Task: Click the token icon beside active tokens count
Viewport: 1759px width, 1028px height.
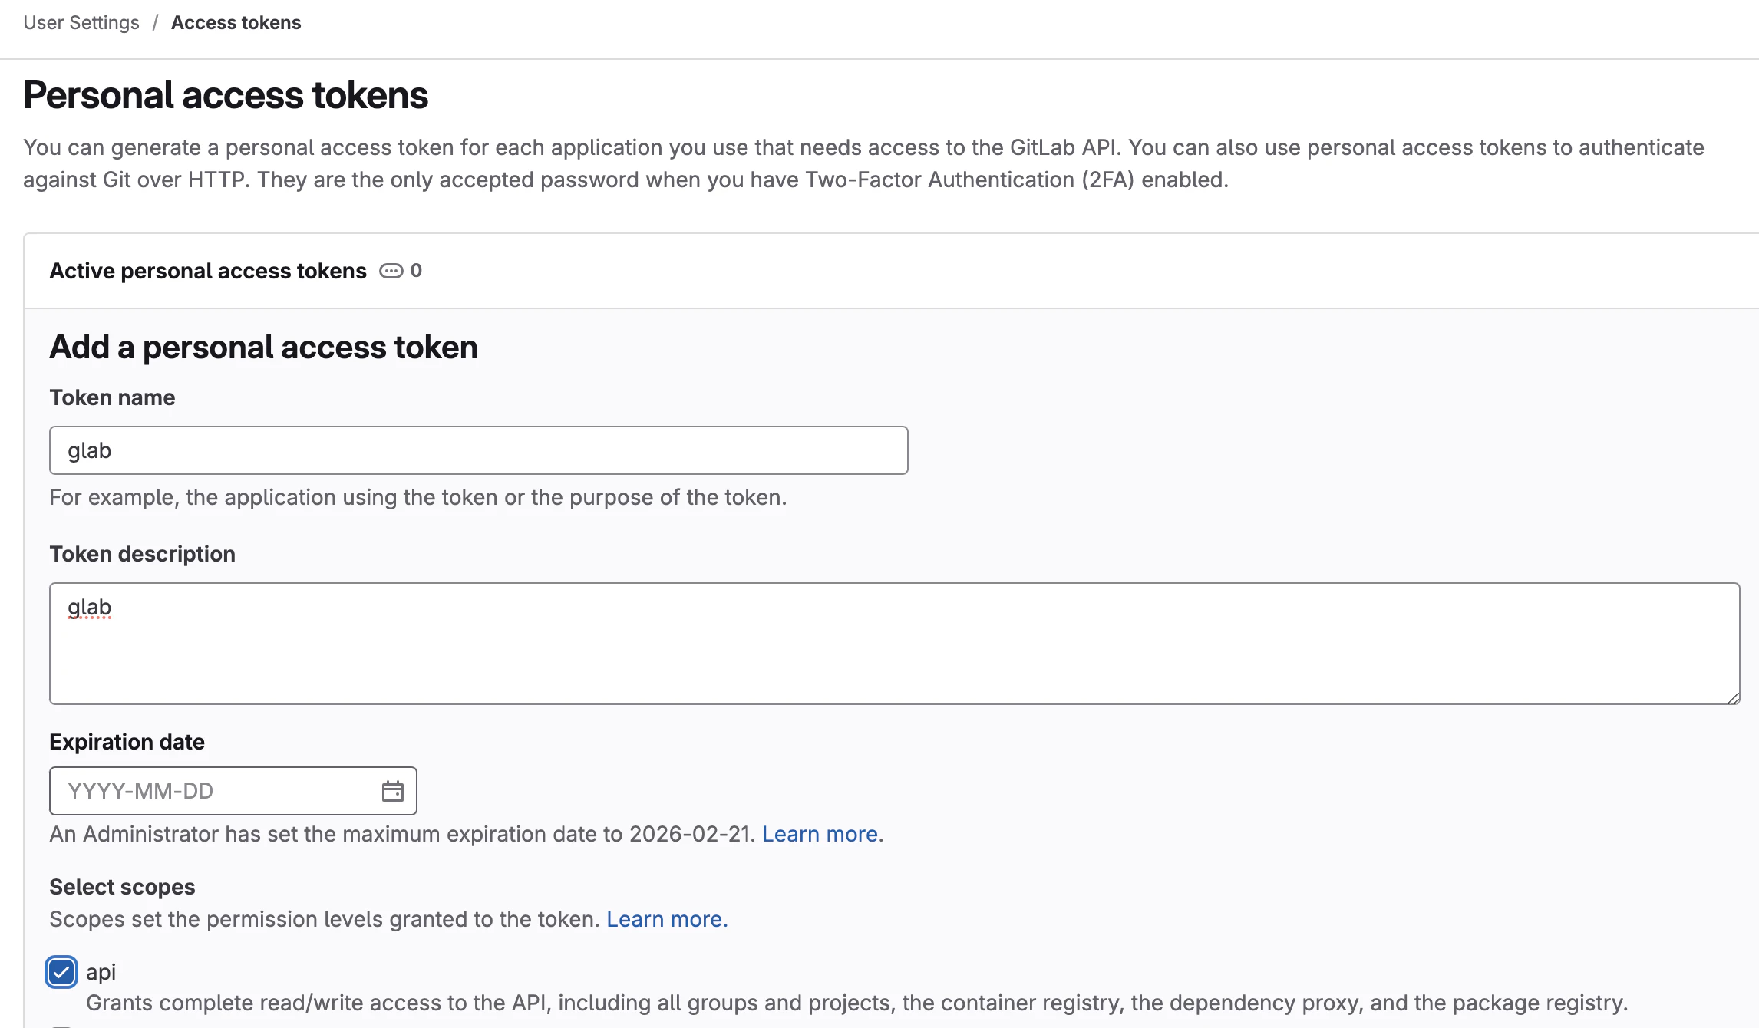Action: point(391,271)
